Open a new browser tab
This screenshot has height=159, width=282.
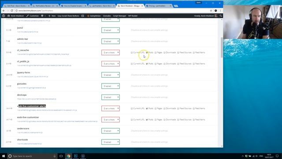[x=176, y=6]
